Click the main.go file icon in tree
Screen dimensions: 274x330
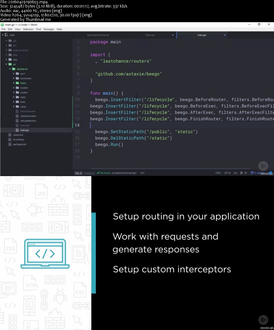pyautogui.click(x=17, y=130)
